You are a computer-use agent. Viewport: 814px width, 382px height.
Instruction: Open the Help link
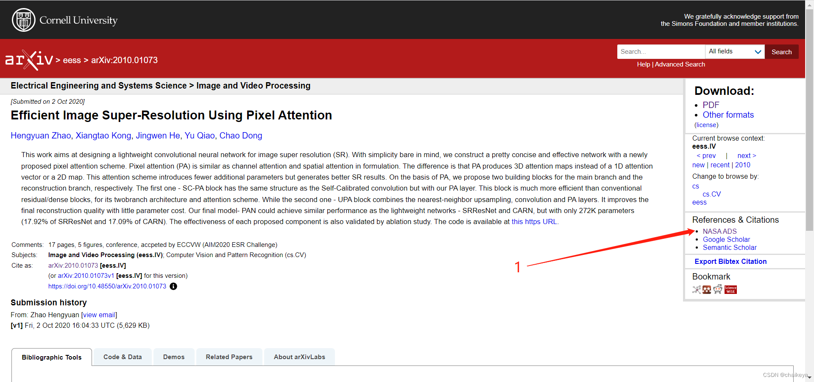pyautogui.click(x=643, y=64)
